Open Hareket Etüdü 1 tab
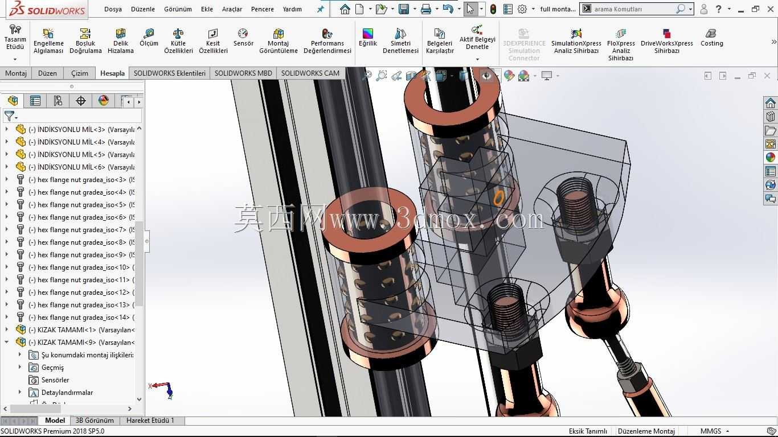The width and height of the screenshot is (778, 437). pos(150,420)
